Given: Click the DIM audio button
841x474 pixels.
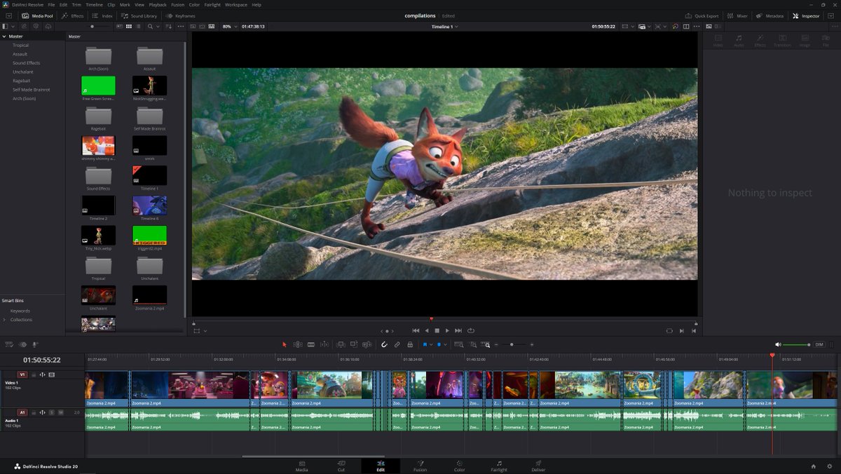Looking at the screenshot, I should click(819, 344).
